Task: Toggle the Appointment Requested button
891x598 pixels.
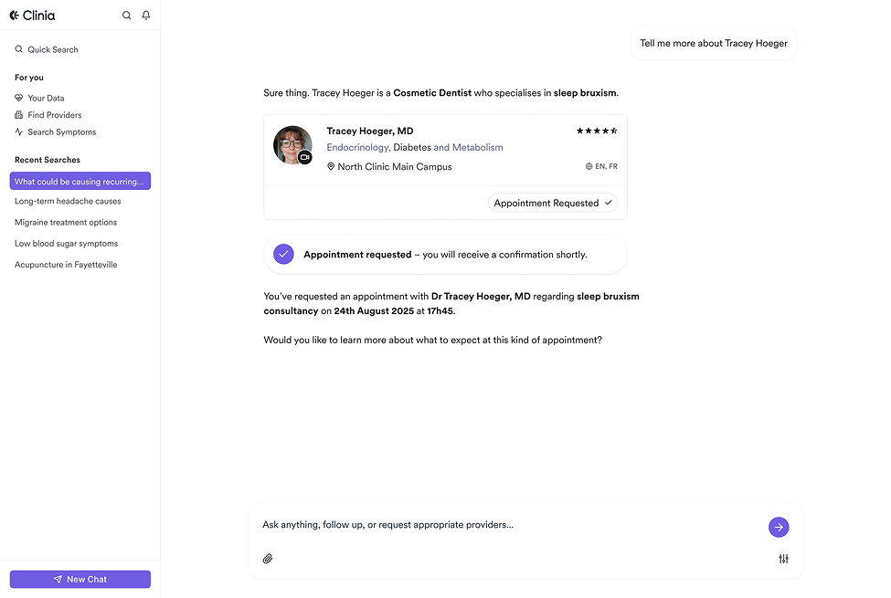Action: click(552, 203)
